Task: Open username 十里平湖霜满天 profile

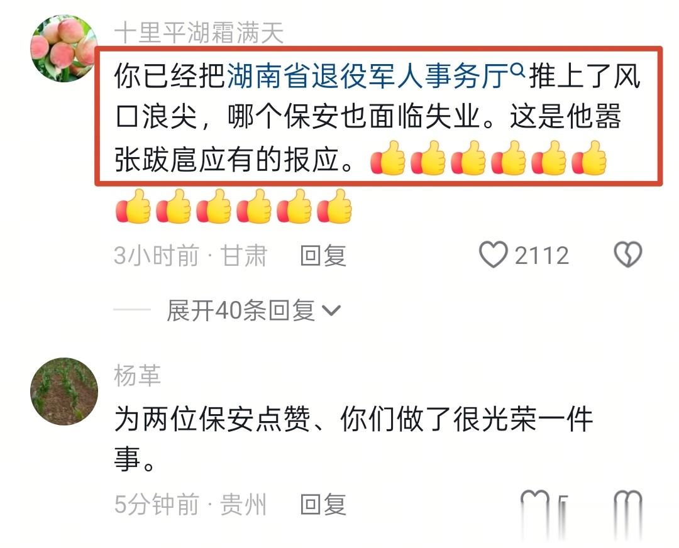Action: click(x=199, y=33)
